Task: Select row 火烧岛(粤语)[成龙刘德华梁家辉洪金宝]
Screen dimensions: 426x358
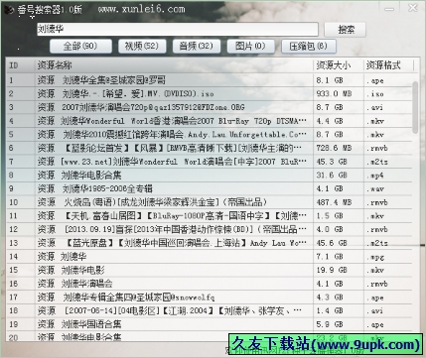Action: tap(210, 202)
